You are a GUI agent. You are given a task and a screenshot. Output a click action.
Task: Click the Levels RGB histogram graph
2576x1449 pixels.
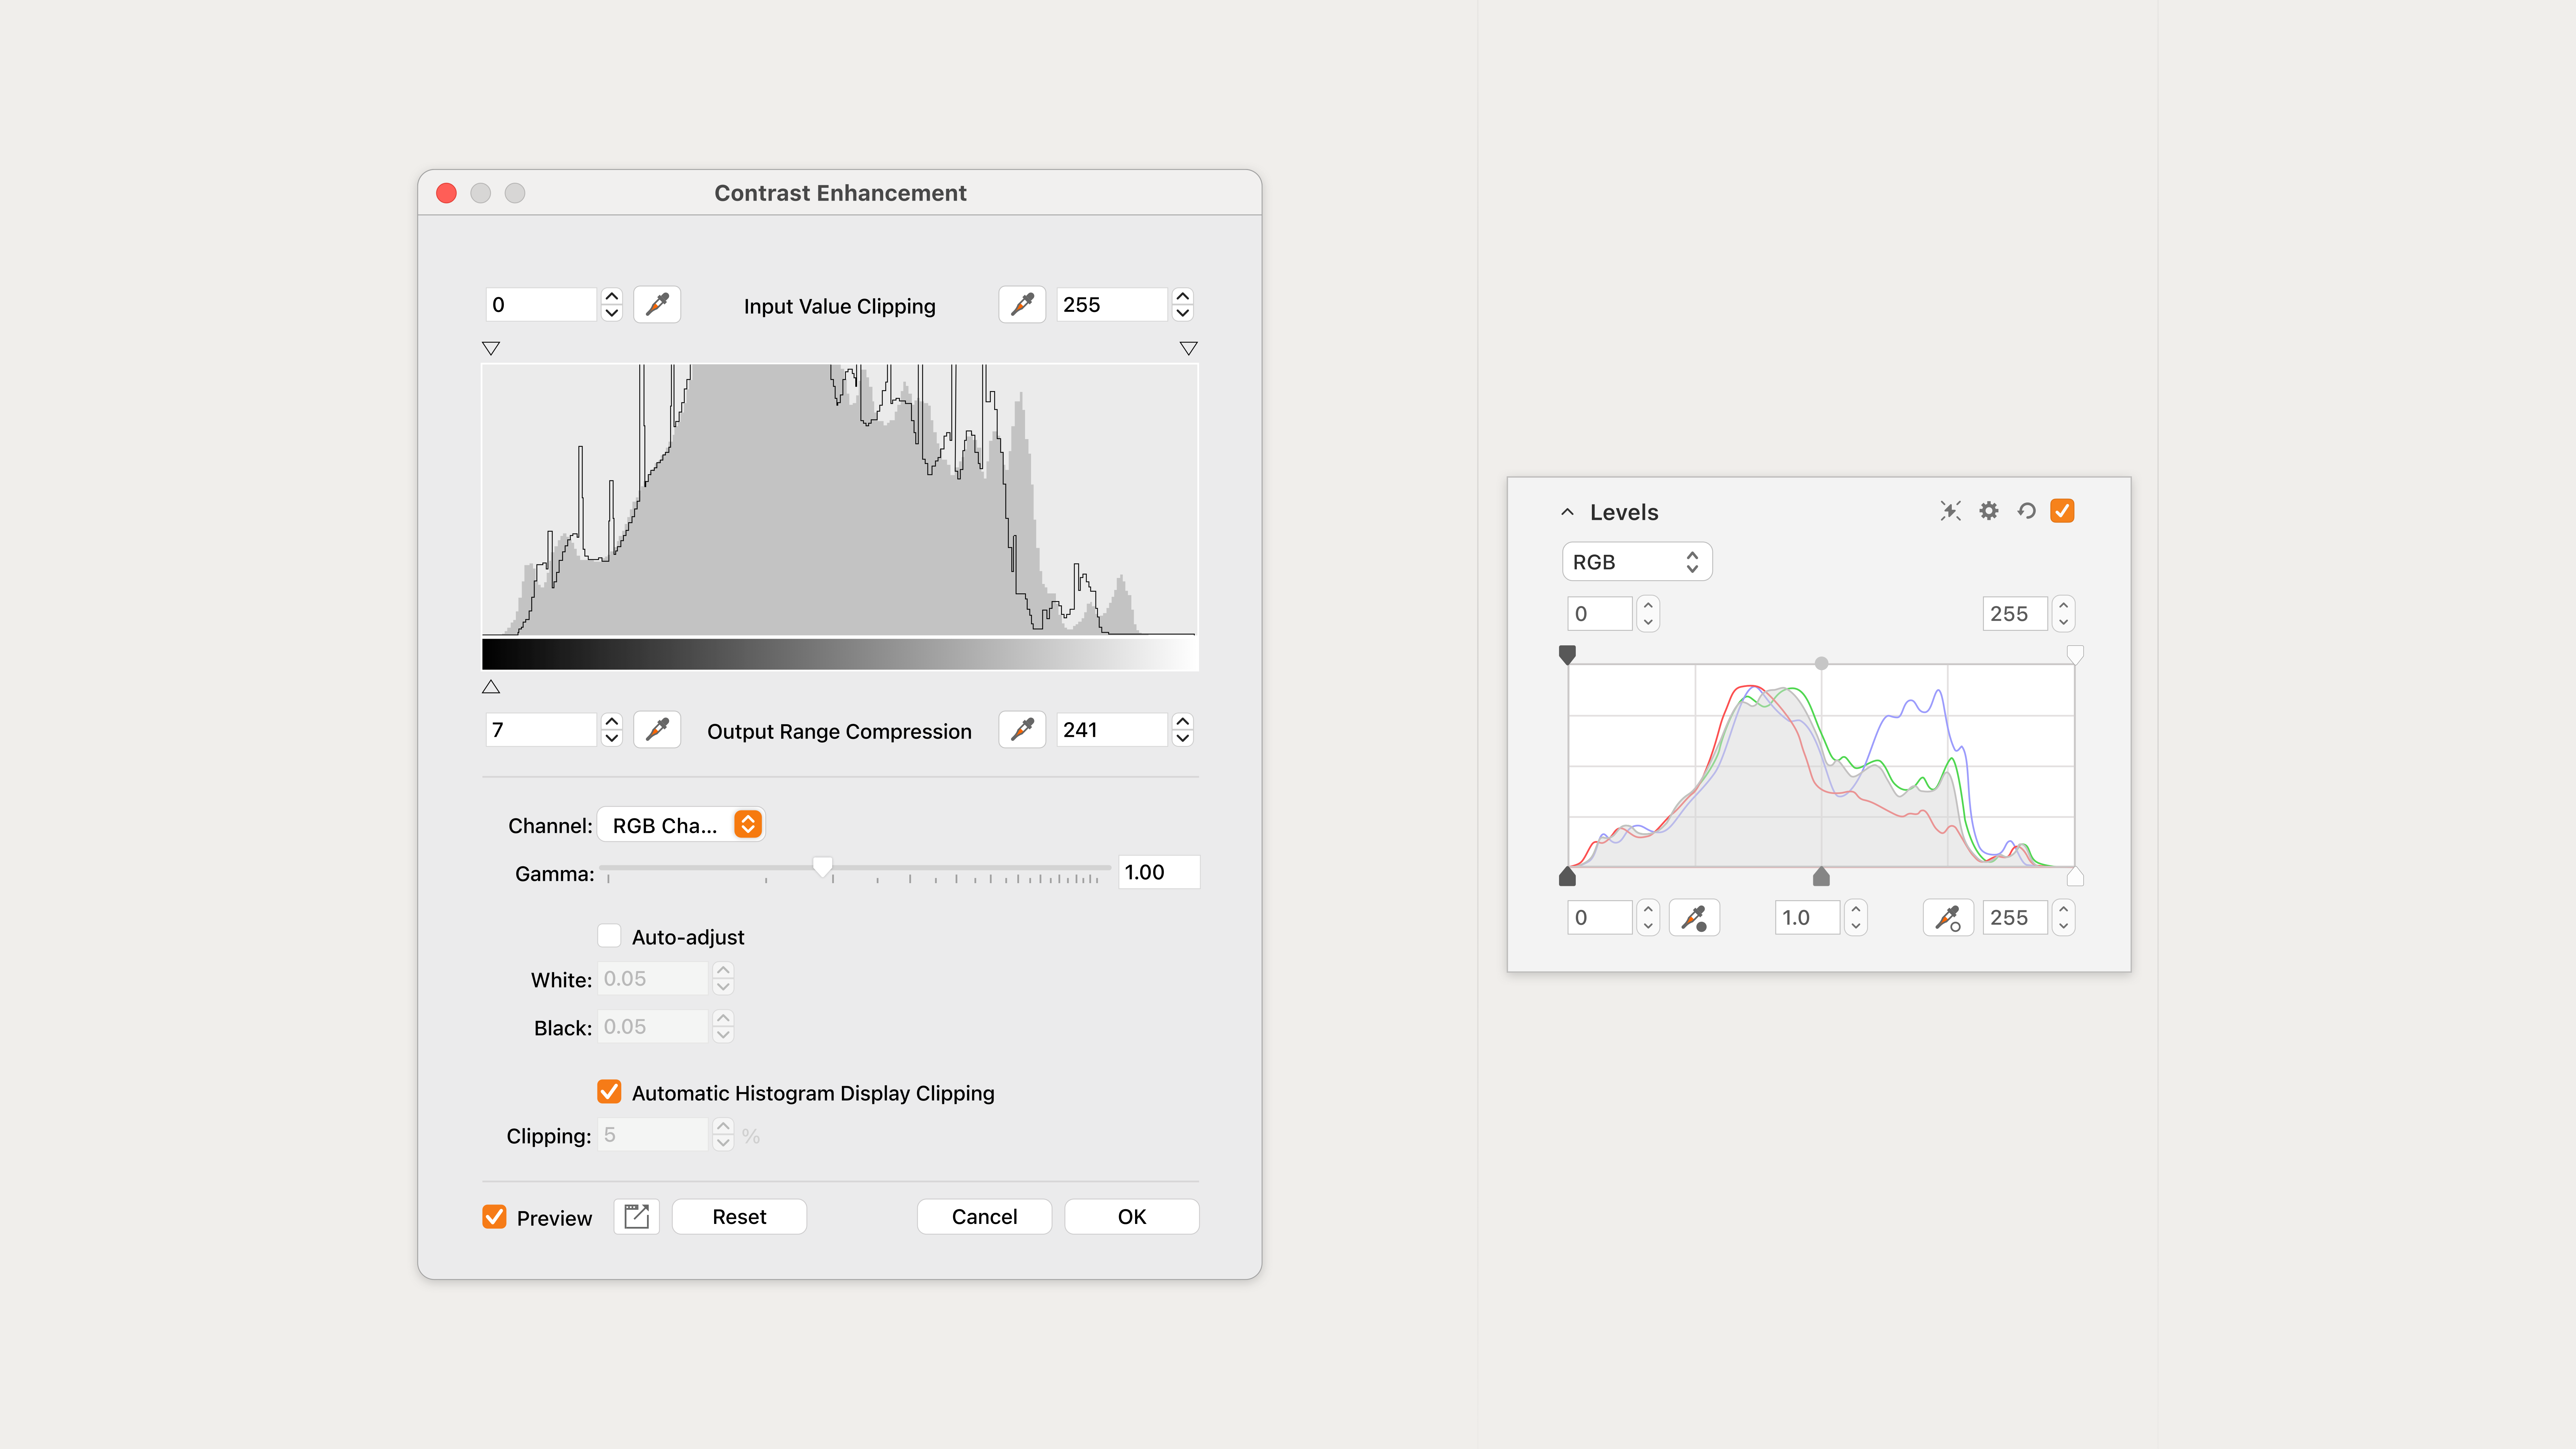pos(1821,766)
